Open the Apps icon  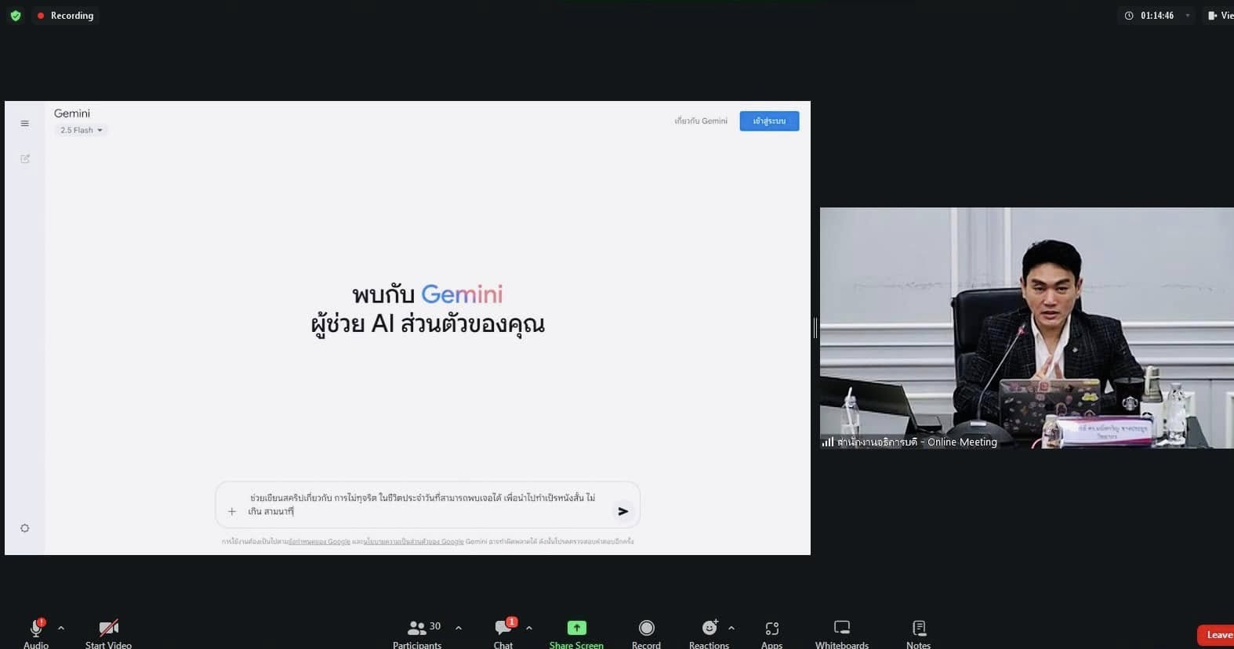[771, 628]
